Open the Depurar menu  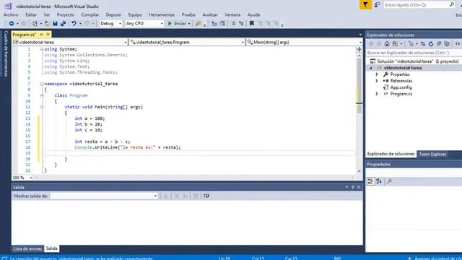113,14
